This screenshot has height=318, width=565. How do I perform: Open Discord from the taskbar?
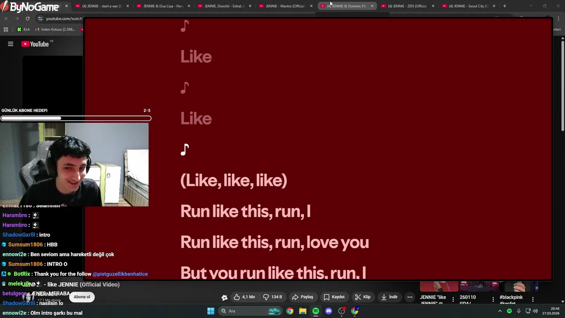(328, 311)
